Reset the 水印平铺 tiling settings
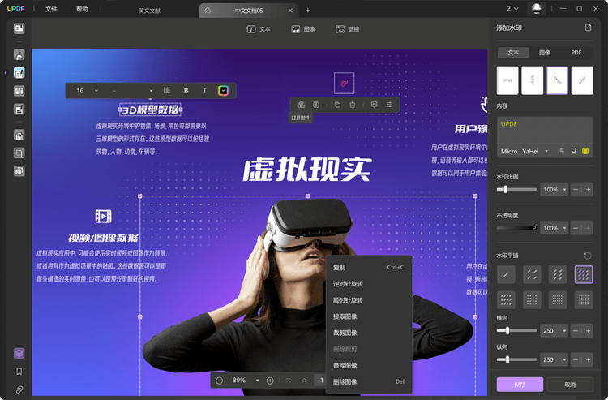Viewport: 608px width, 400px height. pos(588,256)
